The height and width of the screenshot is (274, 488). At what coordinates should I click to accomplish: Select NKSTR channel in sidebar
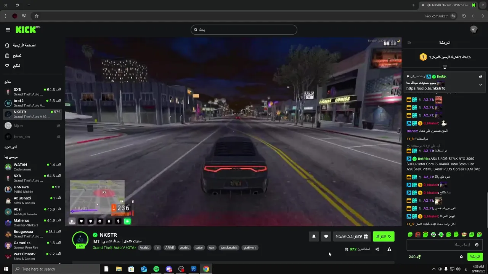32,114
